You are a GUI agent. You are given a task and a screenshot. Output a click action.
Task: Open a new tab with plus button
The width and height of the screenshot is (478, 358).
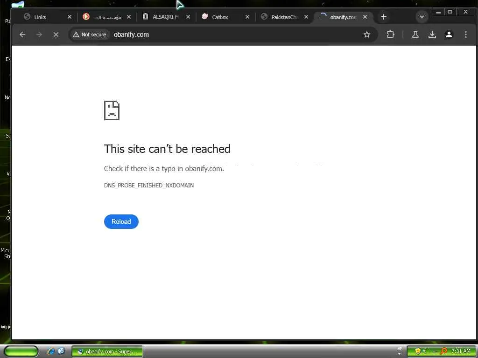pyautogui.click(x=384, y=17)
